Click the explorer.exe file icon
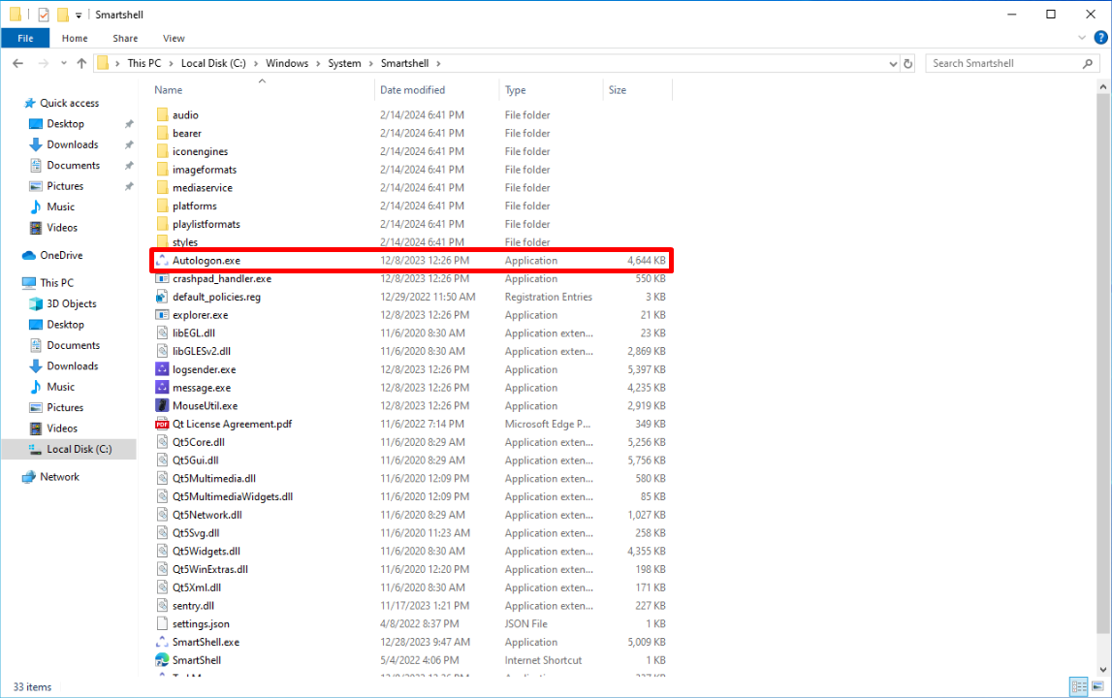Screen dimensions: 1112x698 [163, 315]
